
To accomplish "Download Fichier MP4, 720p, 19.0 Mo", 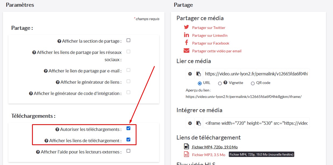I will [x=215, y=147].
